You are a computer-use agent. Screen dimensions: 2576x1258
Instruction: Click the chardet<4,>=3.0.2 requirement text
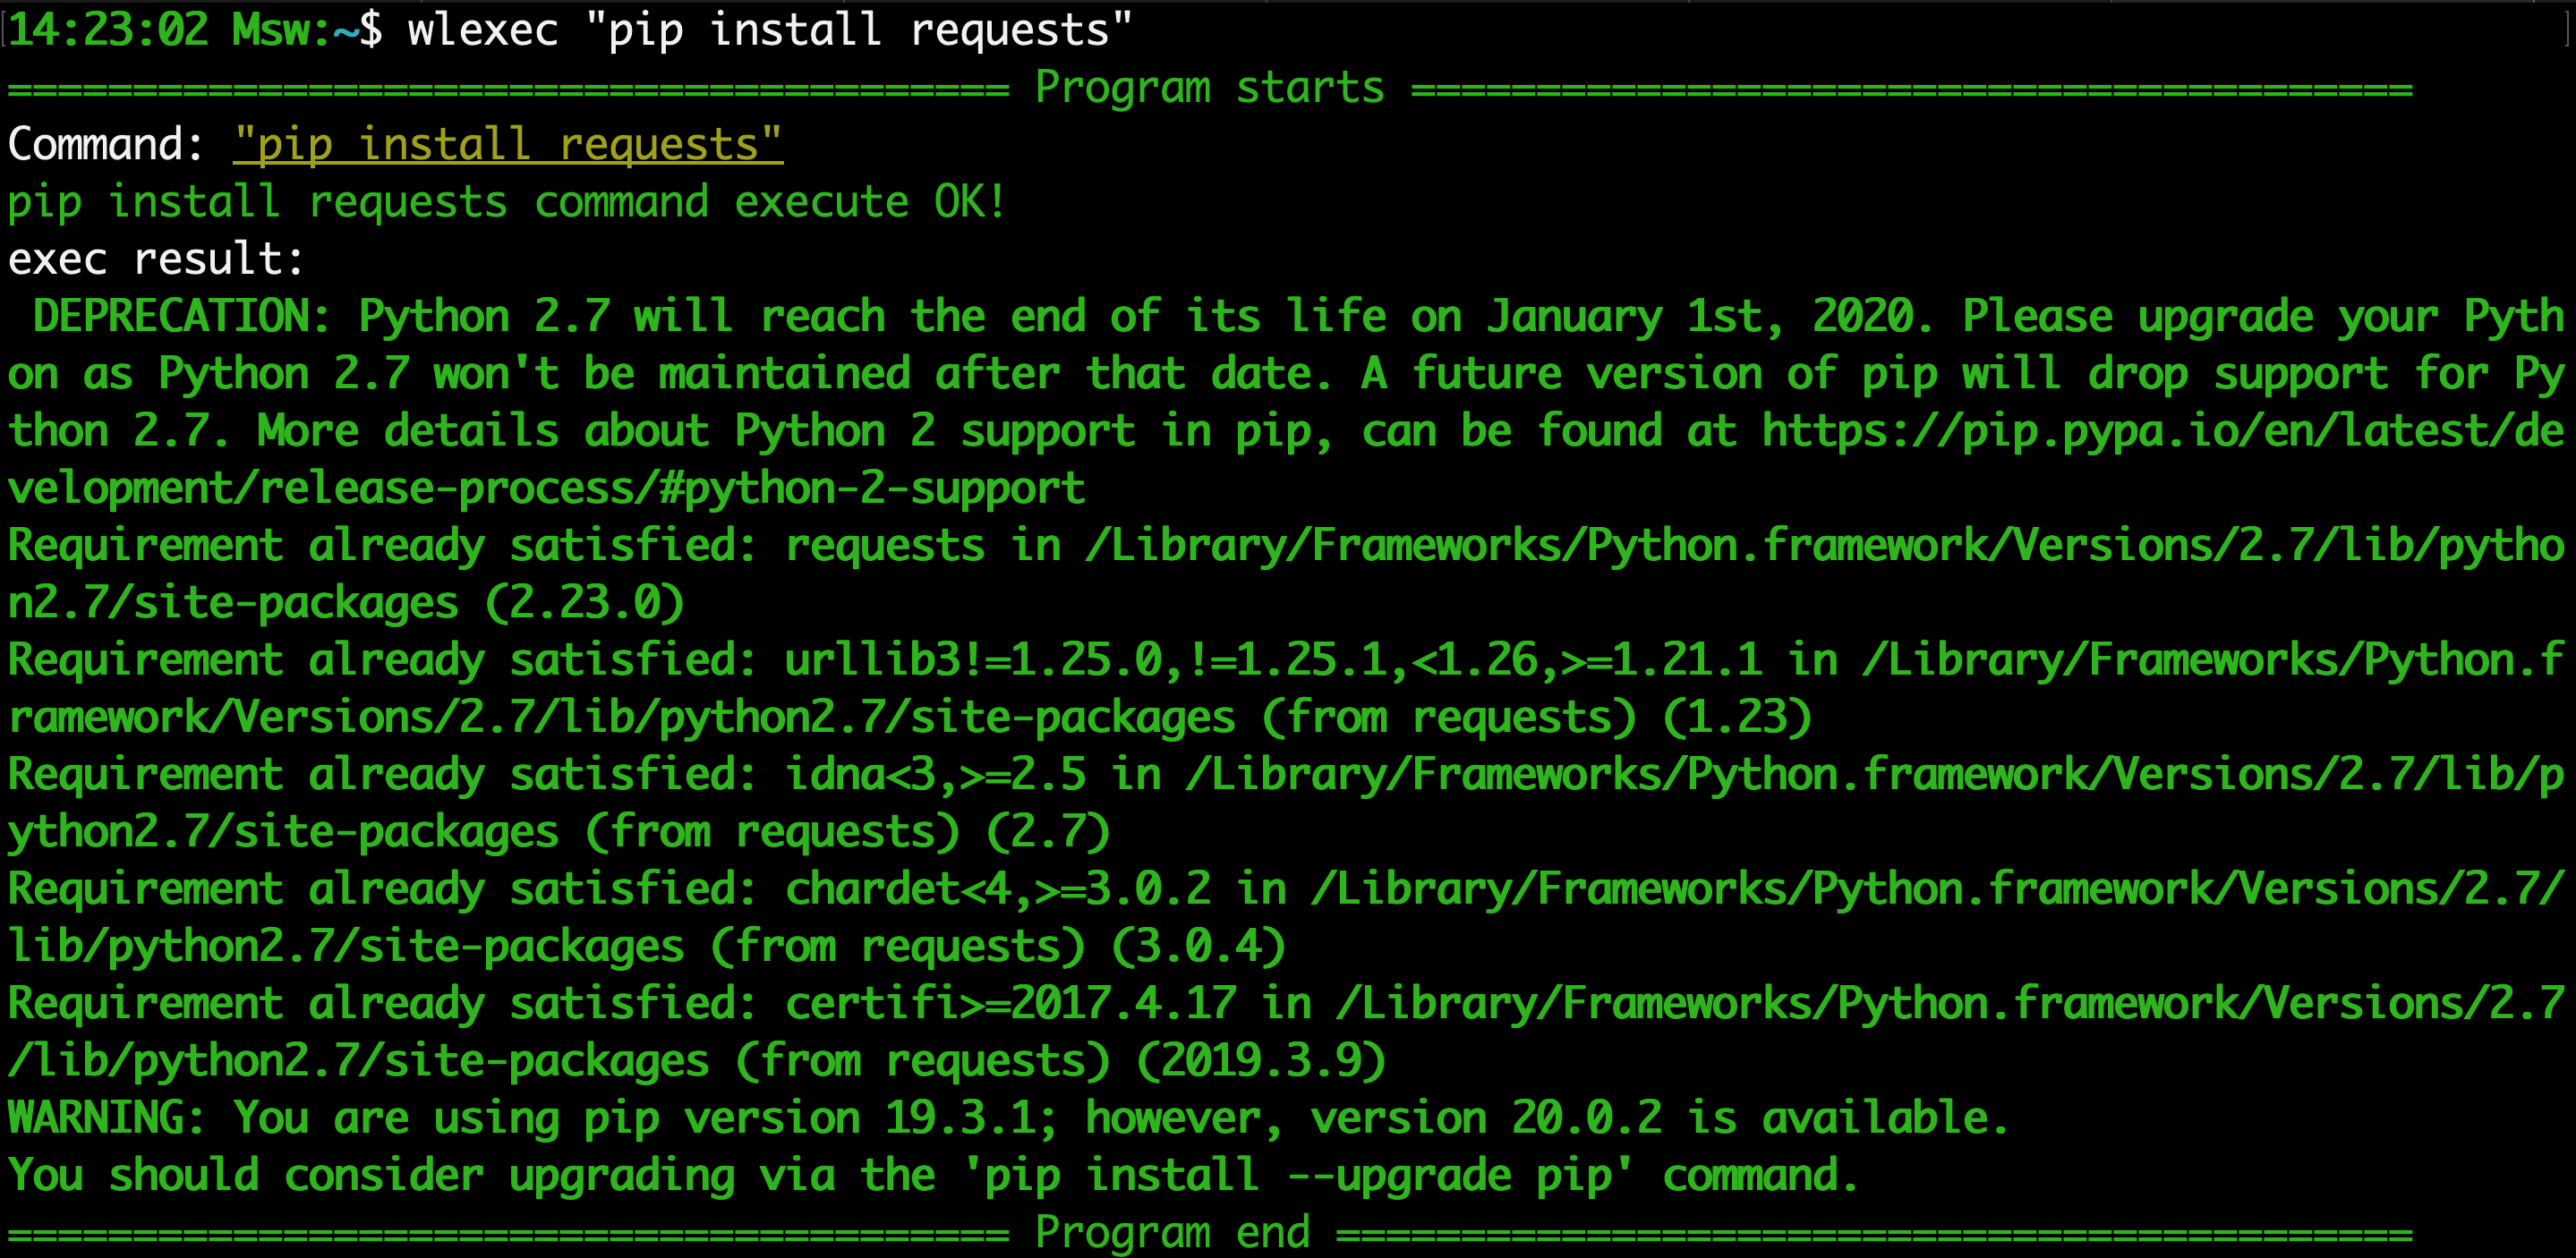tap(998, 889)
